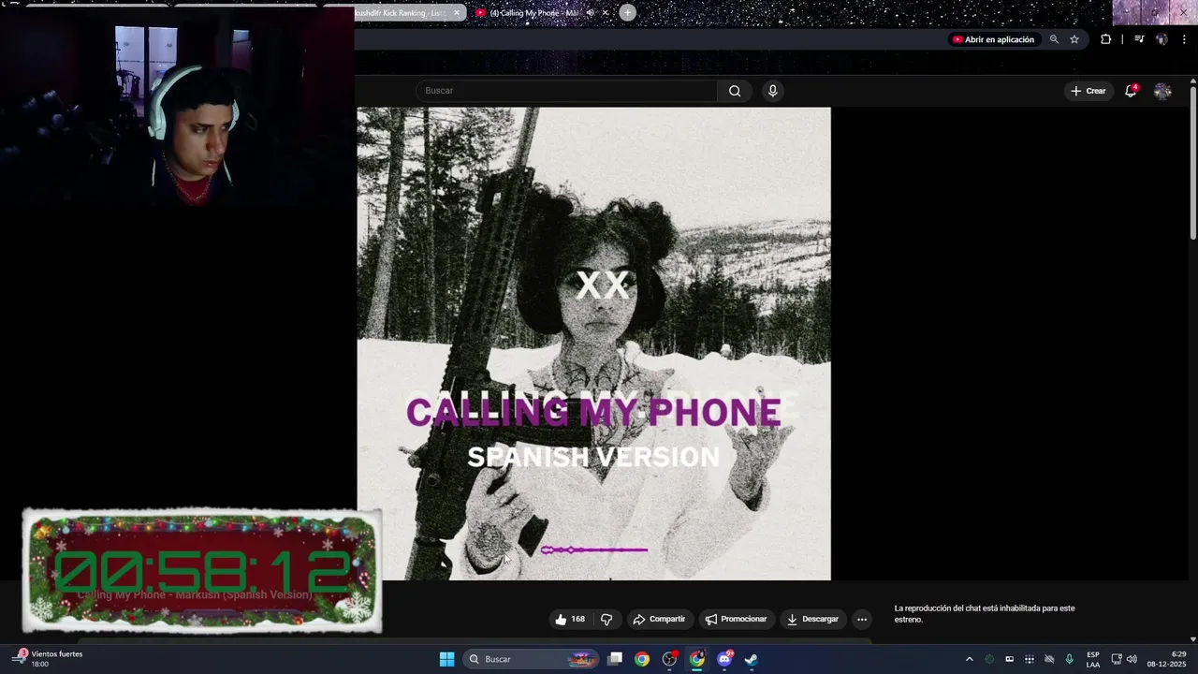
Task: Open volume control in system tray
Action: pyautogui.click(x=1132, y=659)
